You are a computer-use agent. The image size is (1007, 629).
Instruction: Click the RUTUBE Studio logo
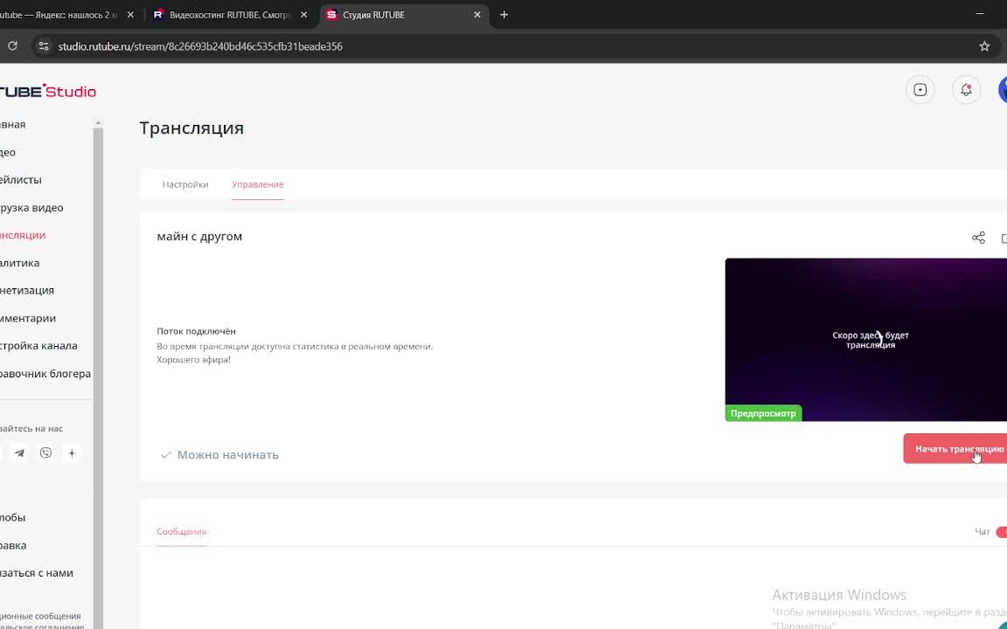point(46,91)
